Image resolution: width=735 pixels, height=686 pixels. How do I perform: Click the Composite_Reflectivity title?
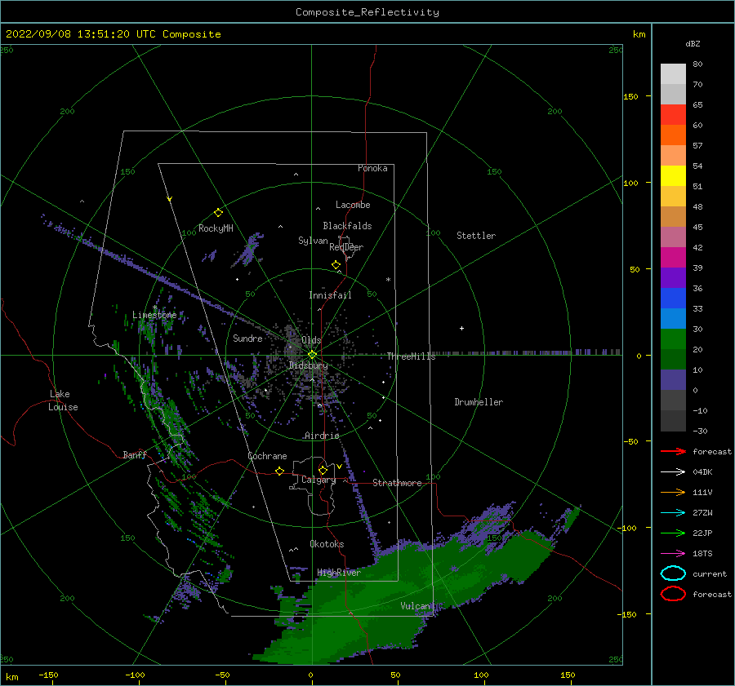[367, 12]
